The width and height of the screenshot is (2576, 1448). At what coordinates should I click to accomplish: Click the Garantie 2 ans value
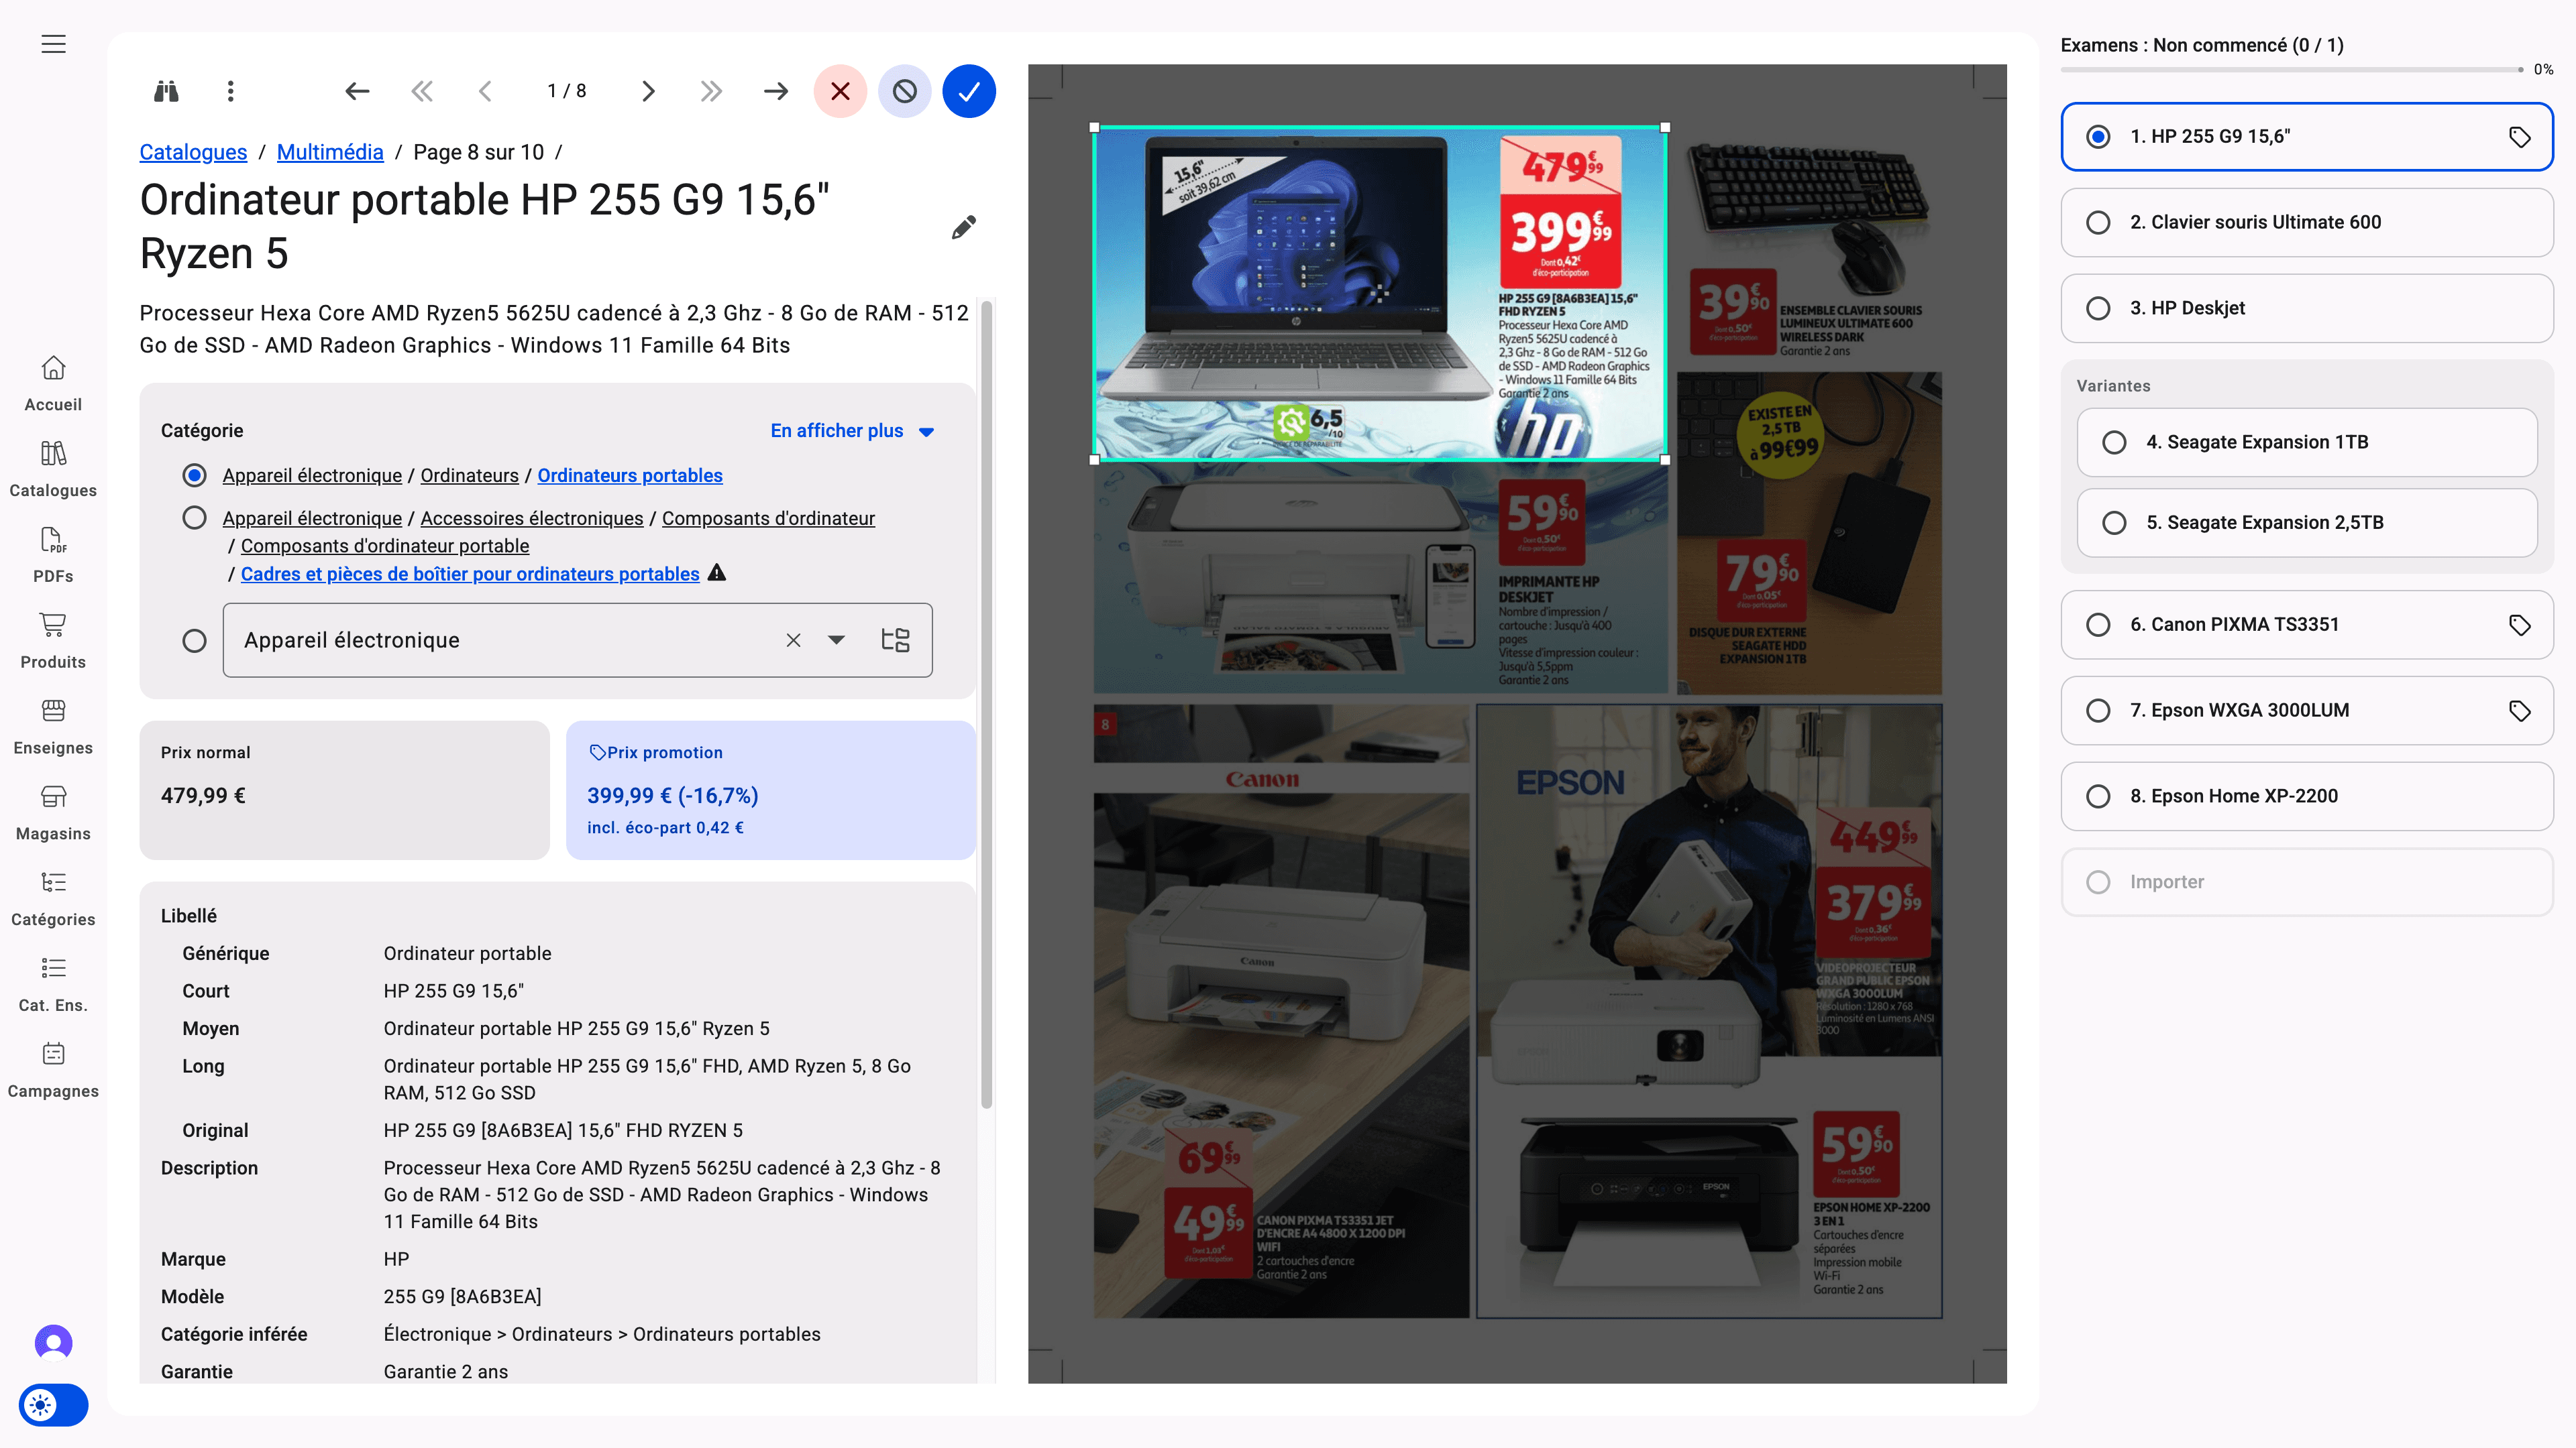point(446,1372)
